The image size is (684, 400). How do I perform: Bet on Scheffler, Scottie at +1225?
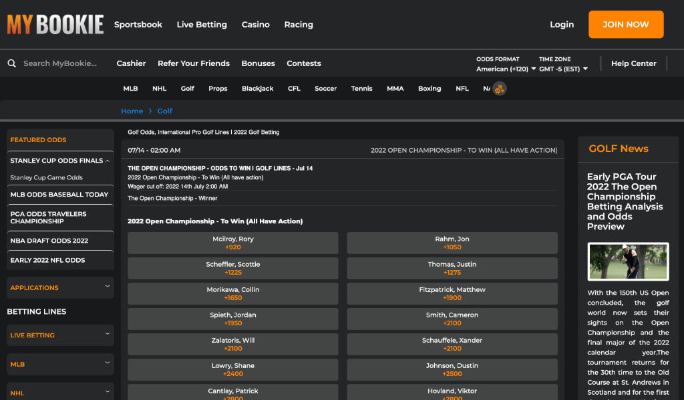click(233, 268)
